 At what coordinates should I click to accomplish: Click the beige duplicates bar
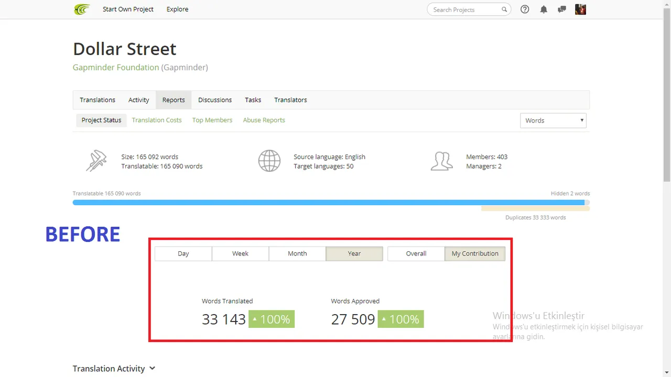(x=535, y=208)
